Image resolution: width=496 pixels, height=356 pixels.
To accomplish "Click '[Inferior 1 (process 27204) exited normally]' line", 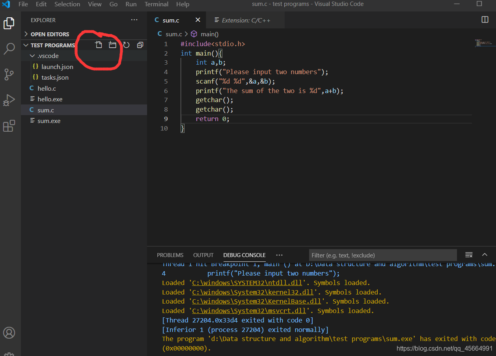I will [x=245, y=330].
